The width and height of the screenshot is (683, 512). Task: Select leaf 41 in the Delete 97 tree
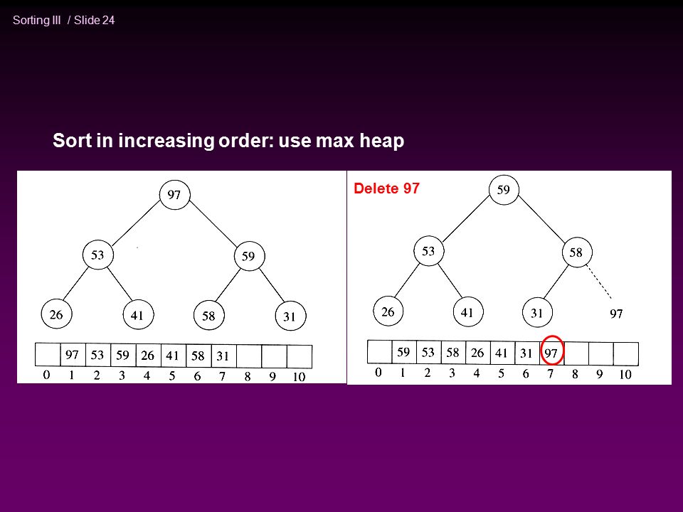(468, 311)
